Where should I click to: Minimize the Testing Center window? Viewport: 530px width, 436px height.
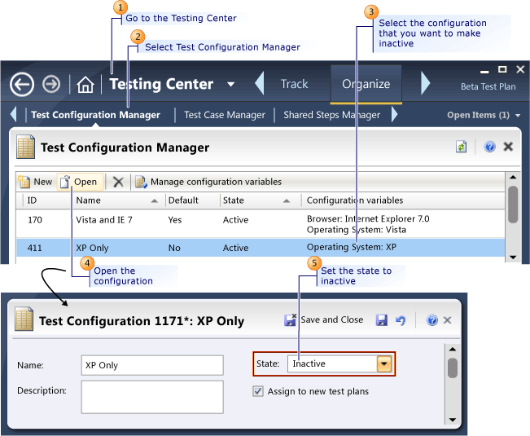pos(484,72)
